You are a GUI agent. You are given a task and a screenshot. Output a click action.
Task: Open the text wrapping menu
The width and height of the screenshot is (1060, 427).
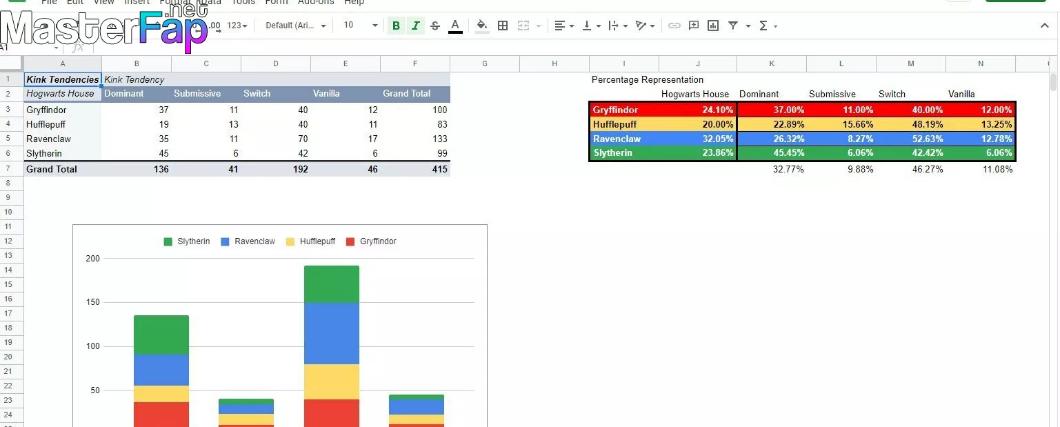tap(618, 26)
